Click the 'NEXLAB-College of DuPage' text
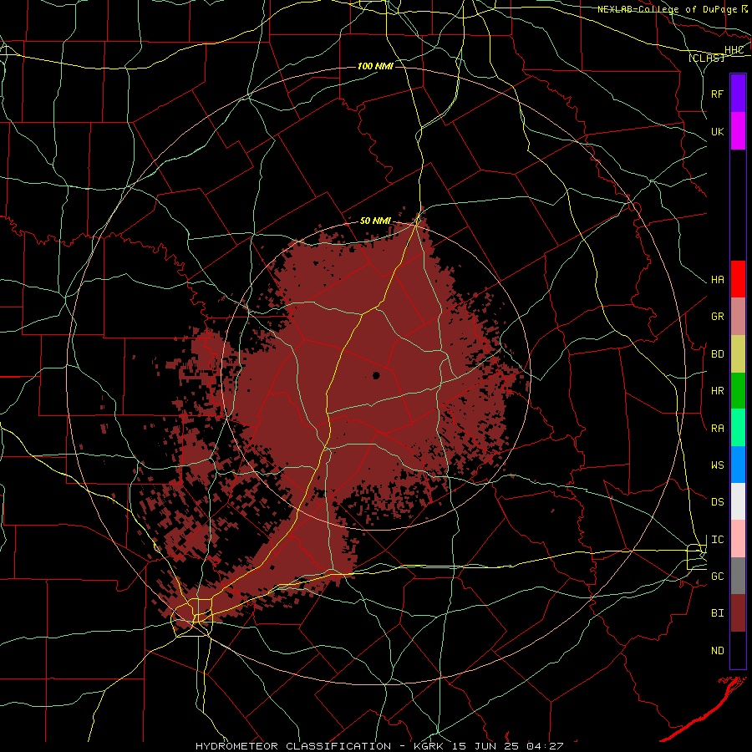The image size is (752, 752). click(x=667, y=9)
